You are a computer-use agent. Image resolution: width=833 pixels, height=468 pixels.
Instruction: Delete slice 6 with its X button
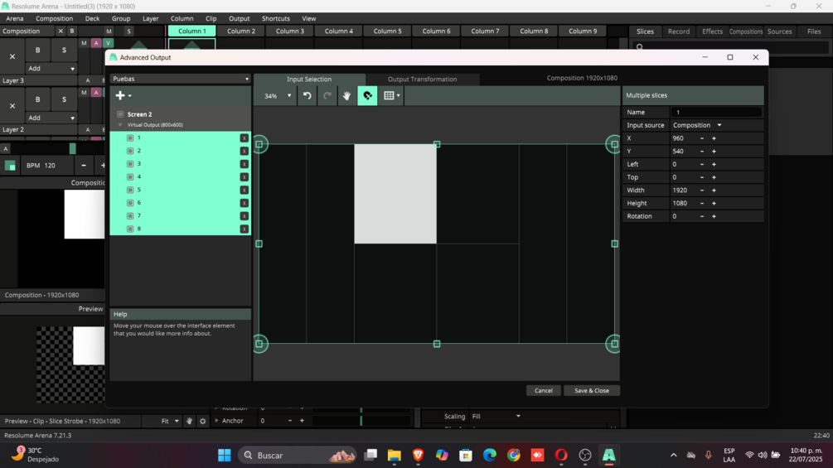(244, 203)
